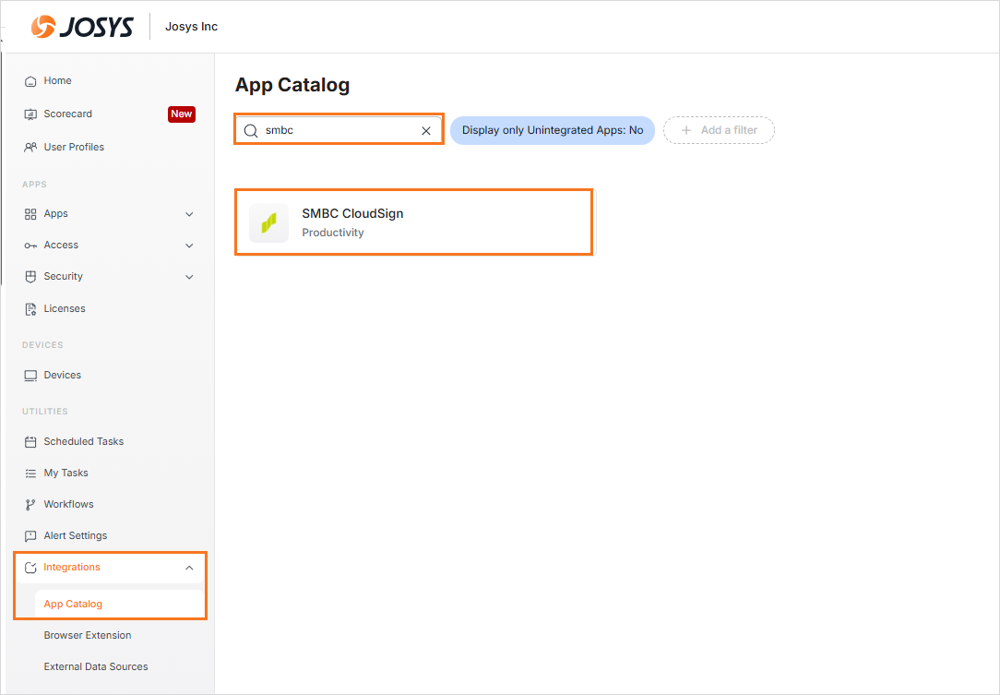Toggle Display only Unintegrated Apps filter
The image size is (1000, 695).
click(x=552, y=130)
